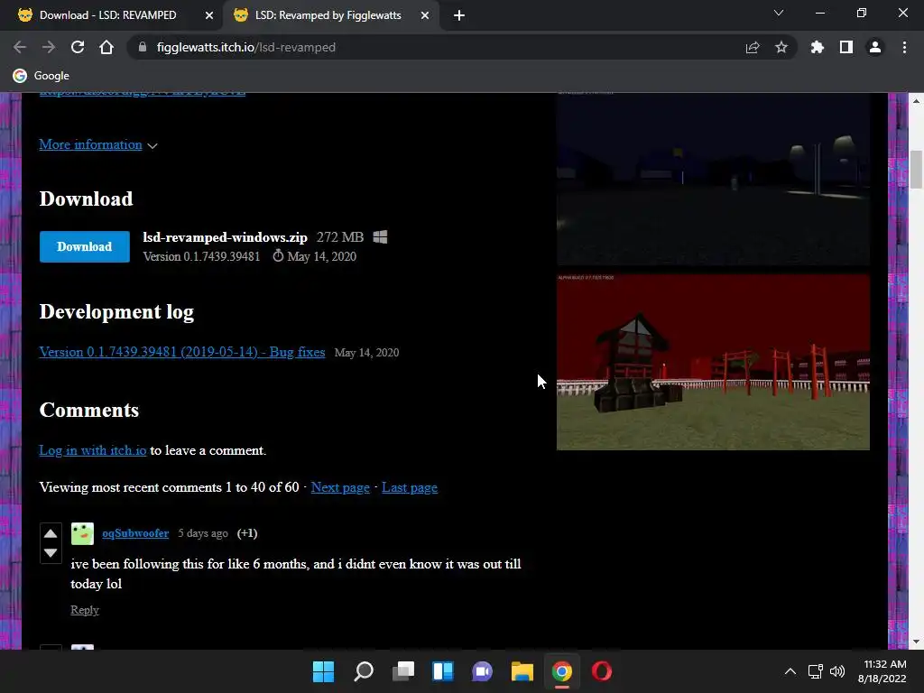Open the Chrome profile menu
This screenshot has height=693, width=924.
pyautogui.click(x=875, y=47)
